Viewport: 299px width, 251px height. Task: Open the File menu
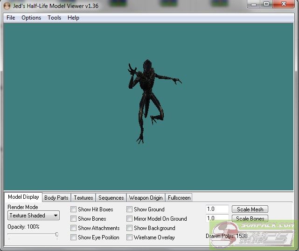click(x=11, y=18)
